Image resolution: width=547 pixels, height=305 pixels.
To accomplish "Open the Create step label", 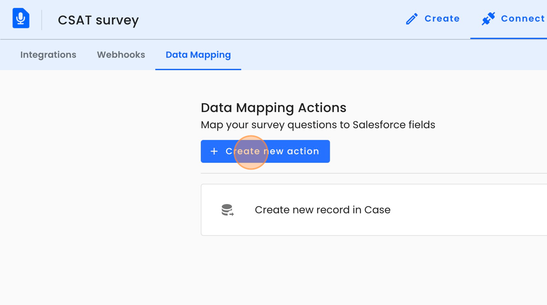I will (x=442, y=19).
